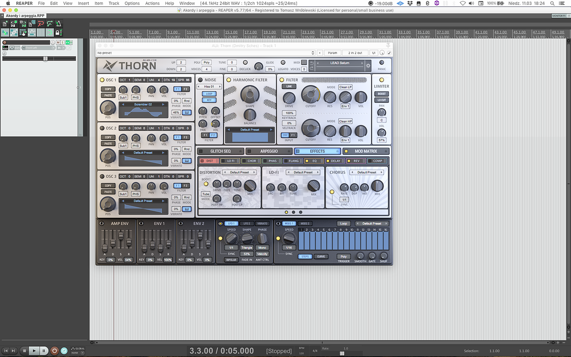
Task: Toggle the HARMONIC FILTER power LED
Action: pos(229,80)
